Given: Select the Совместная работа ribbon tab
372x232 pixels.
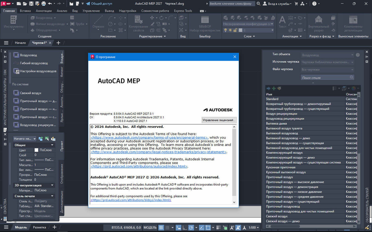Looking at the screenshot, I should coord(155,11).
